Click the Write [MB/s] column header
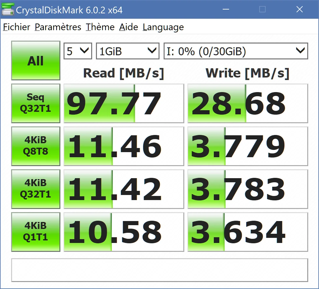Image resolution: width=319 pixels, height=289 pixels. 248,73
